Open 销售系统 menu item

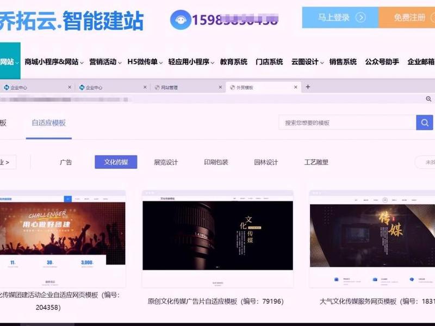[343, 62]
